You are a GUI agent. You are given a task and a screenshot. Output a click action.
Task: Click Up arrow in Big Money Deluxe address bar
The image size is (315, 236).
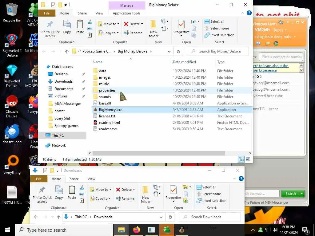click(x=67, y=51)
